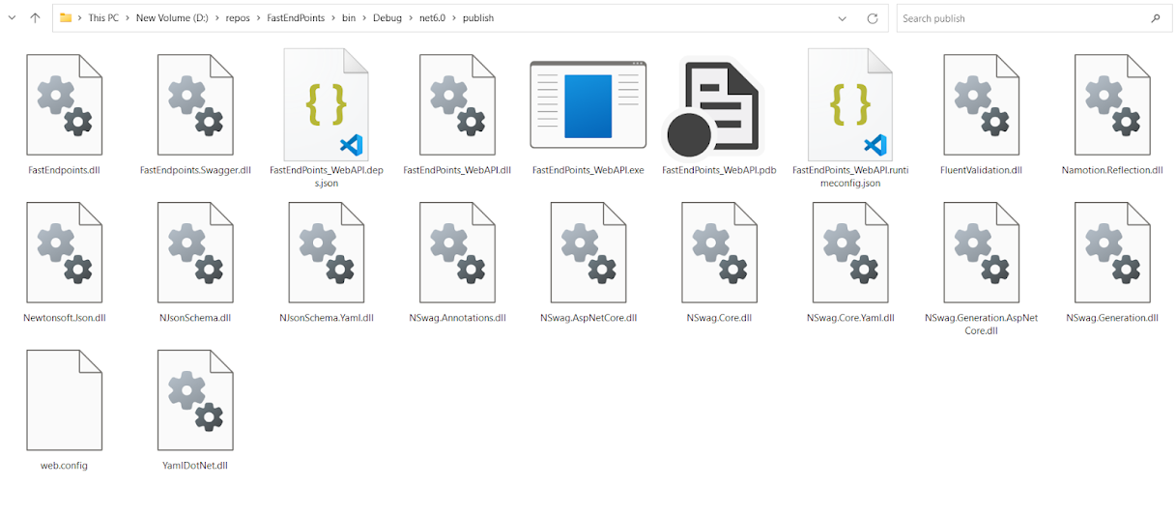This screenshot has height=514, width=1176.
Task: Click the folder icon in address bar
Action: click(x=66, y=18)
